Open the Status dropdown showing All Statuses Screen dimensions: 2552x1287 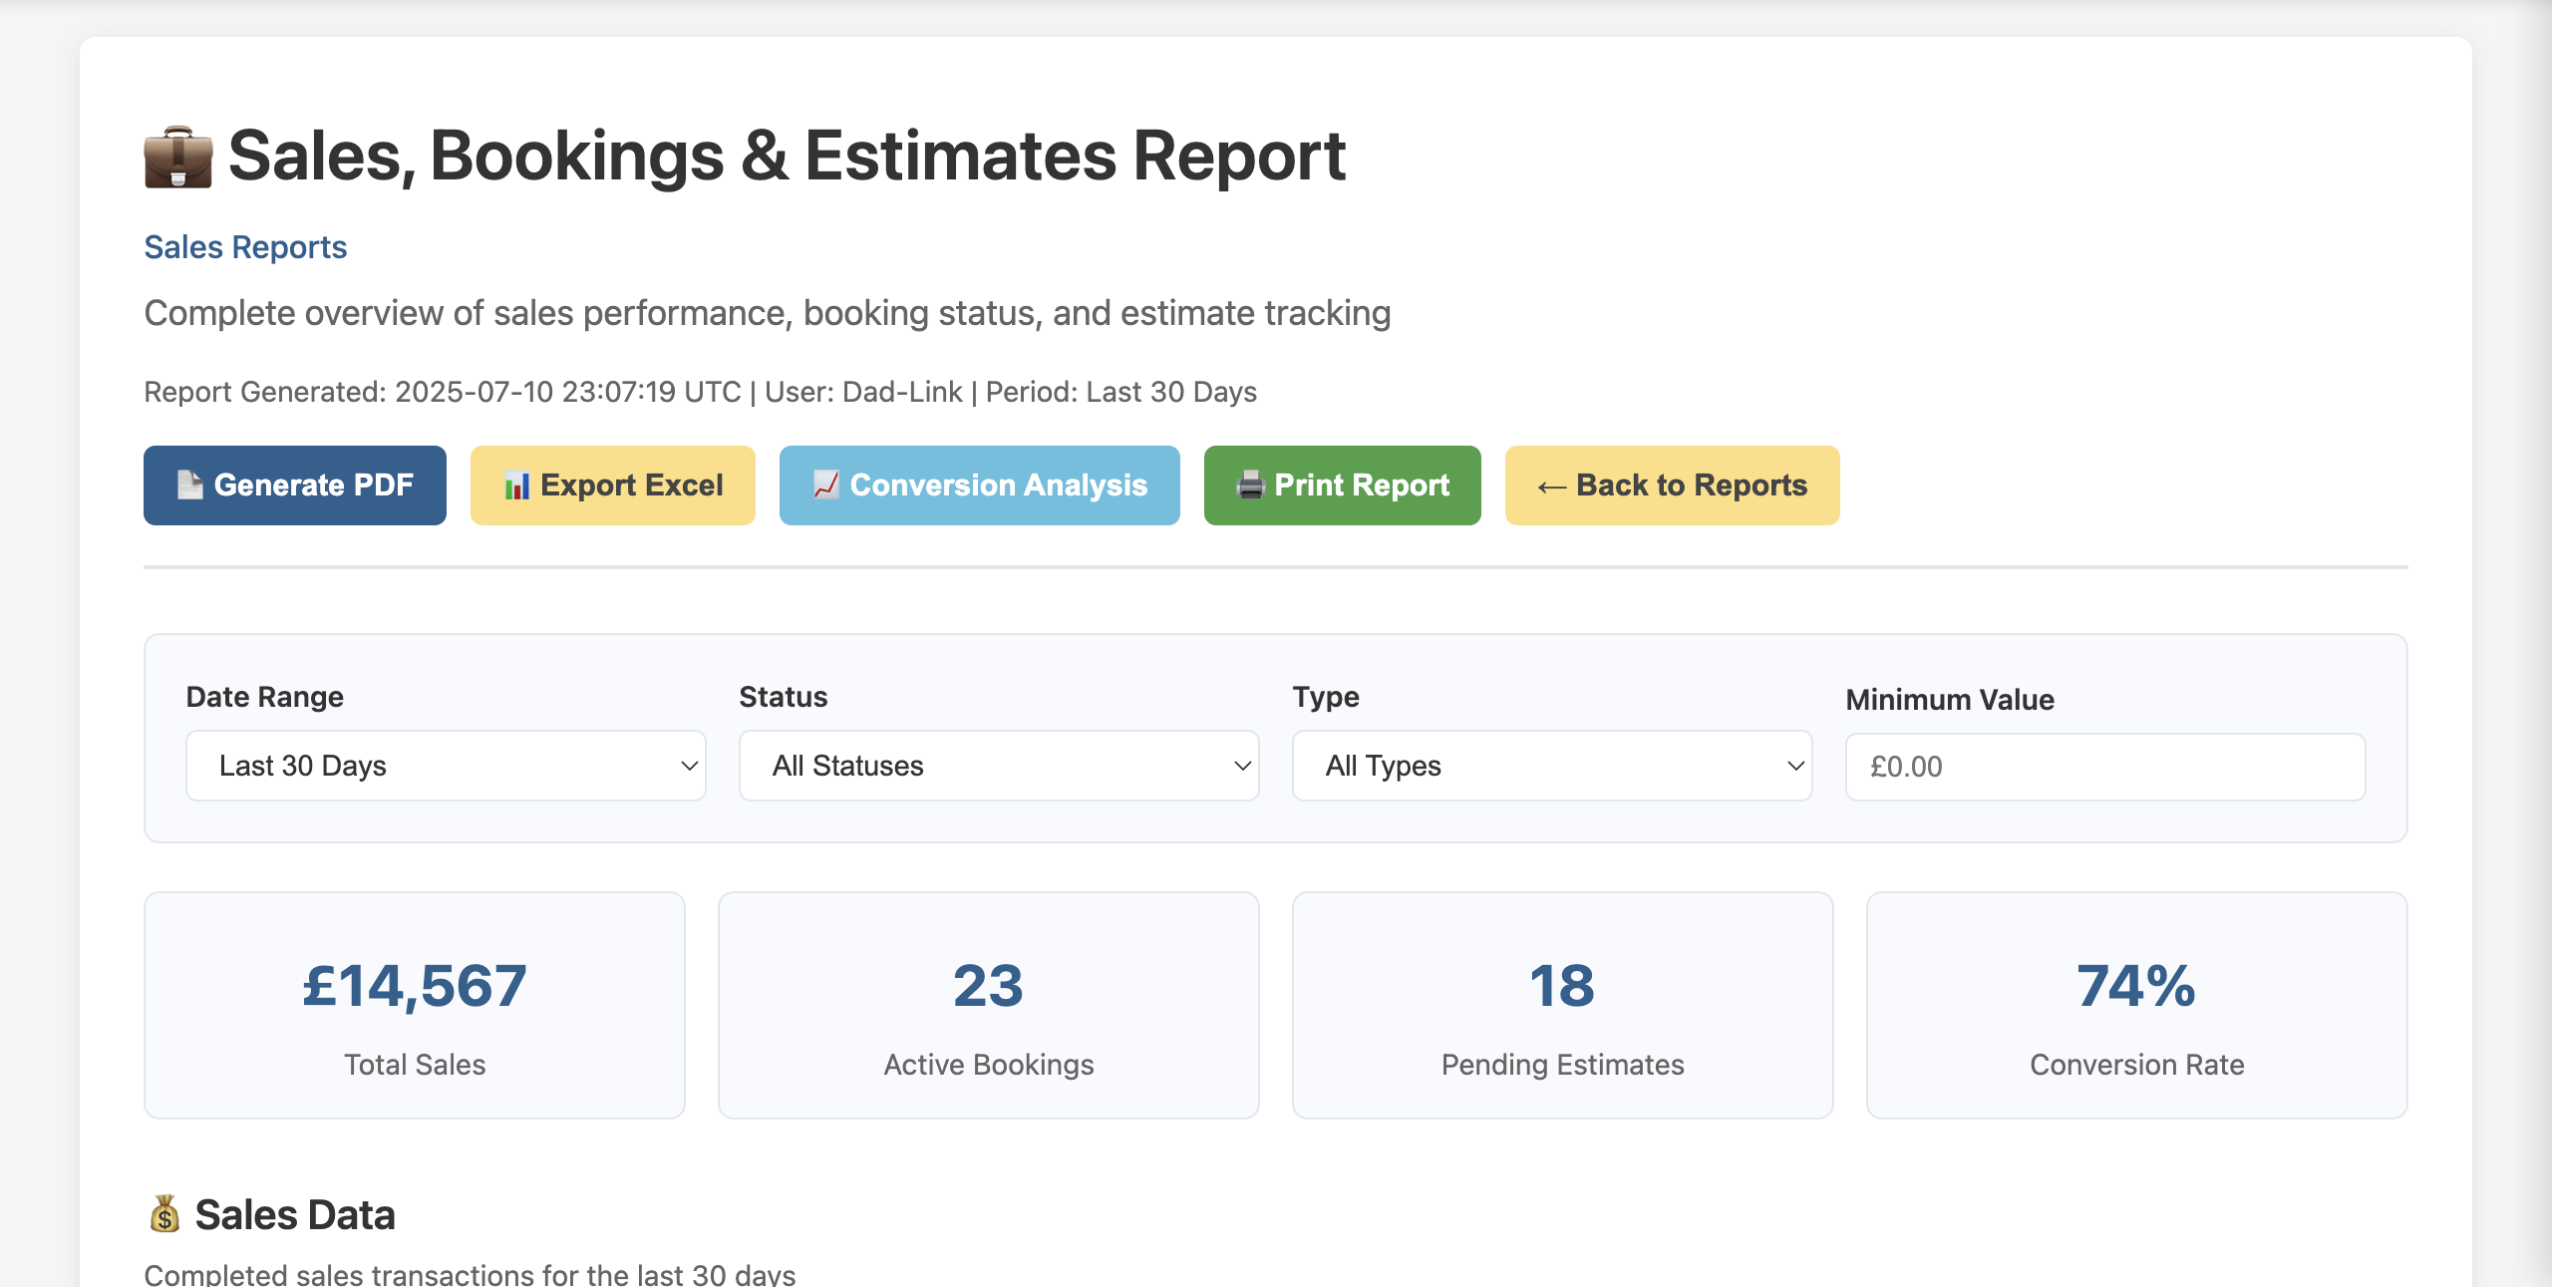pos(998,766)
